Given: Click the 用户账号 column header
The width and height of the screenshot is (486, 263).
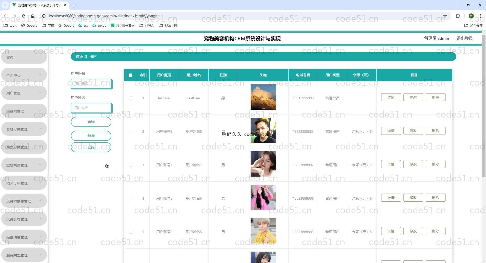Looking at the screenshot, I should click(x=164, y=75).
